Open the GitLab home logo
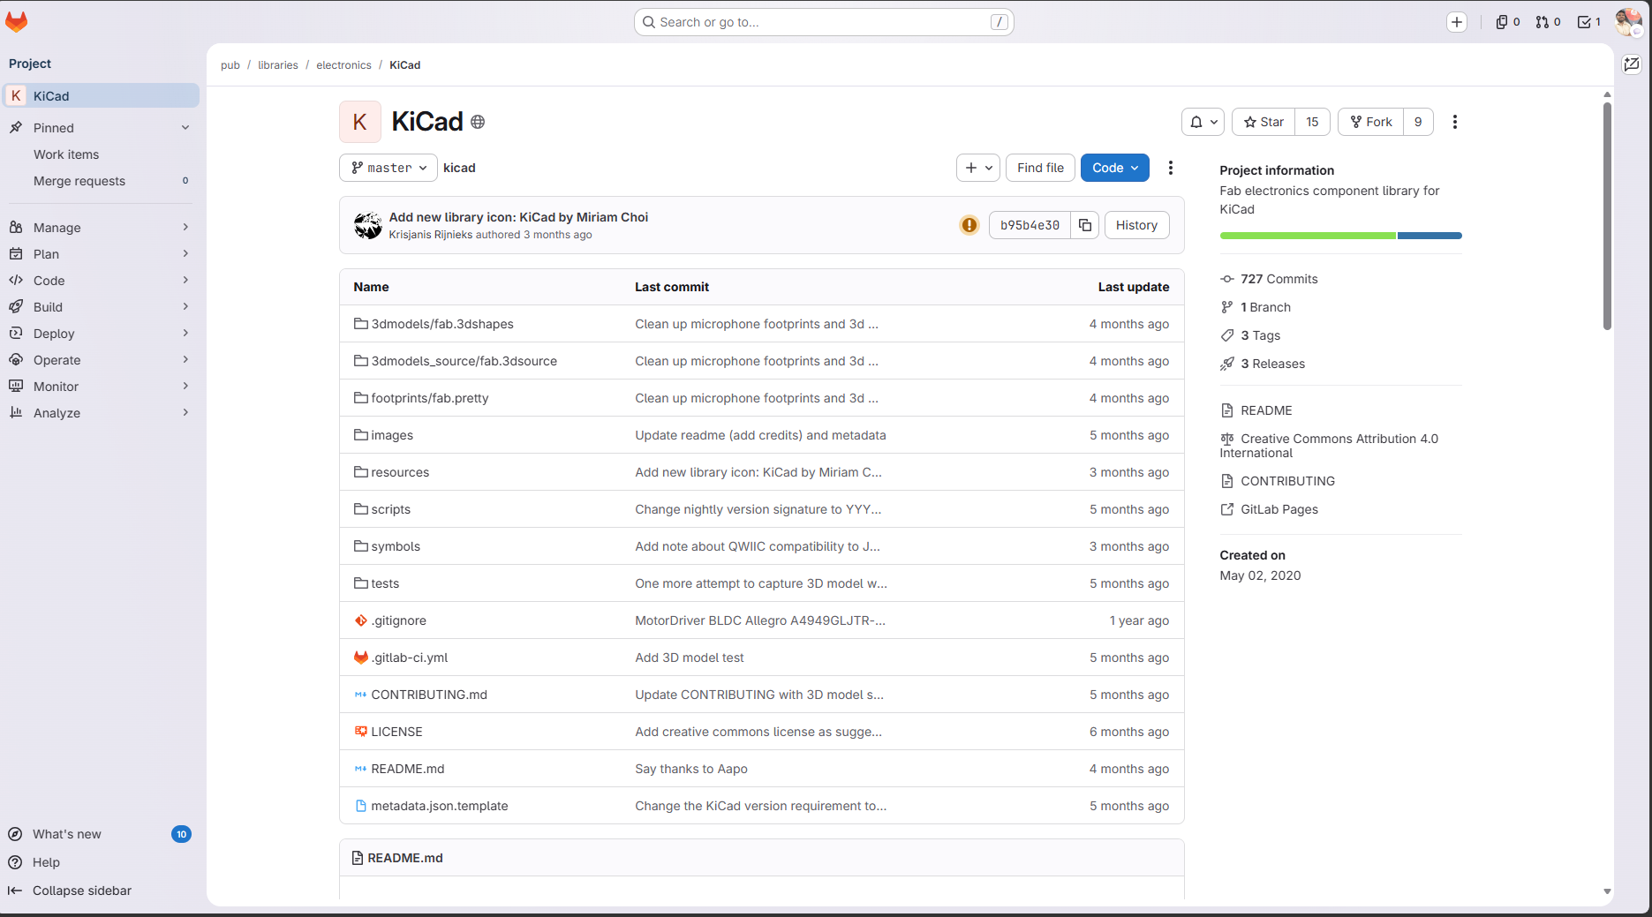 (17, 22)
